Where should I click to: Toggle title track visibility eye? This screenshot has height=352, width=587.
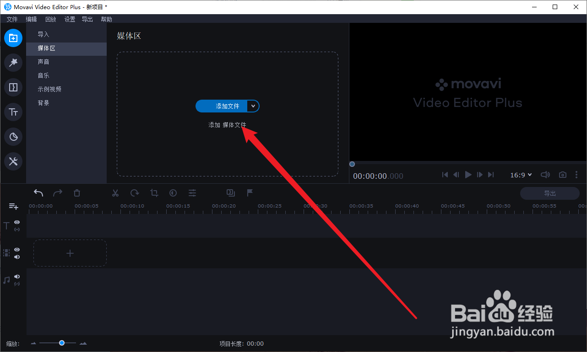(17, 222)
